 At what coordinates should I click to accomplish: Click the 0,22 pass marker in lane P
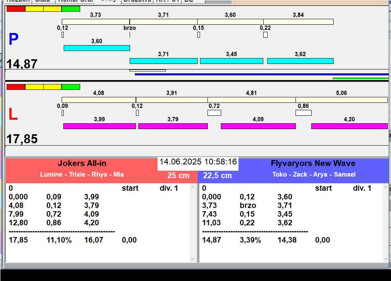click(x=265, y=35)
